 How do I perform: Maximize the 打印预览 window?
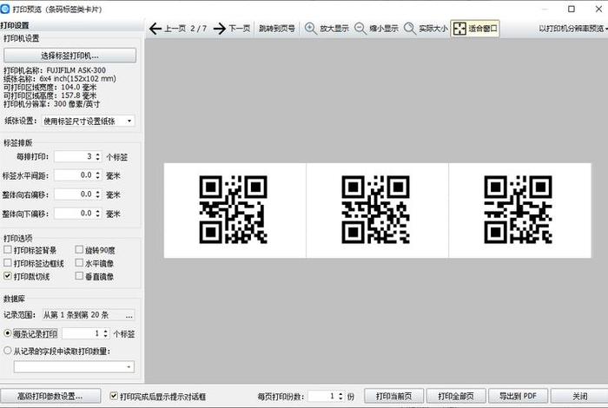tap(572, 9)
